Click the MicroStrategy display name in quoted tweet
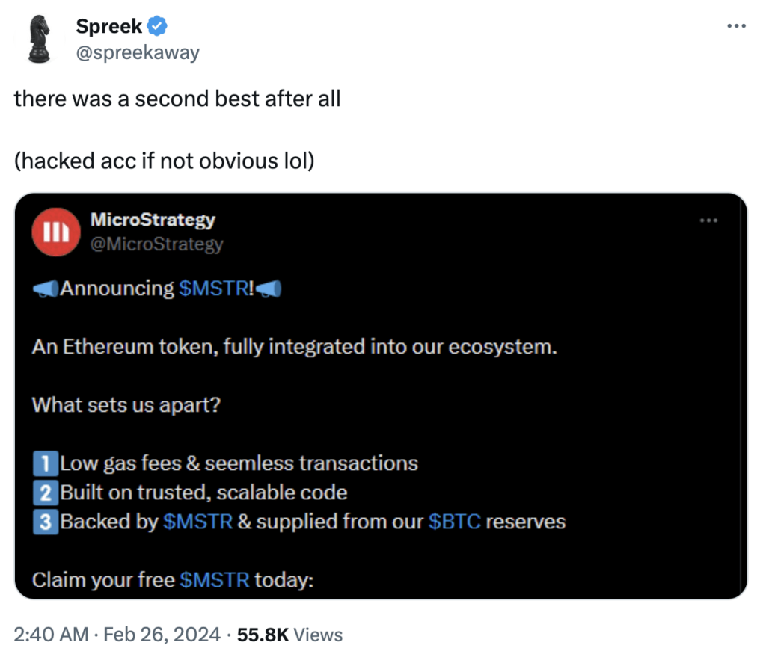 click(153, 220)
